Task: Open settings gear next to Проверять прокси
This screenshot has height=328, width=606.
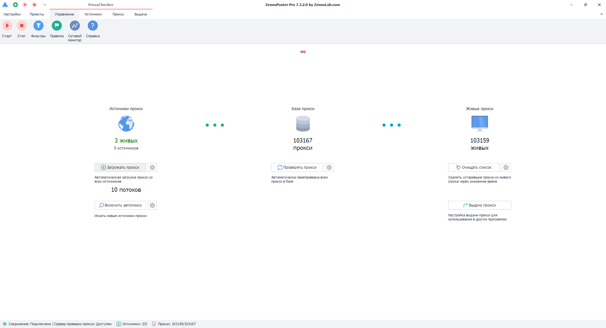Action: 329,167
